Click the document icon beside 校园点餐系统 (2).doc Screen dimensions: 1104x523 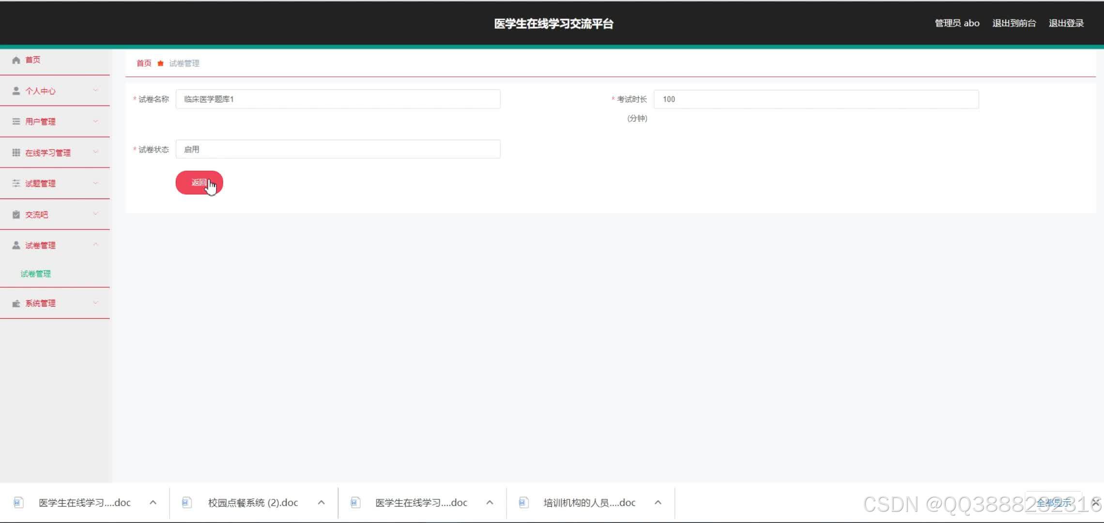click(x=186, y=503)
